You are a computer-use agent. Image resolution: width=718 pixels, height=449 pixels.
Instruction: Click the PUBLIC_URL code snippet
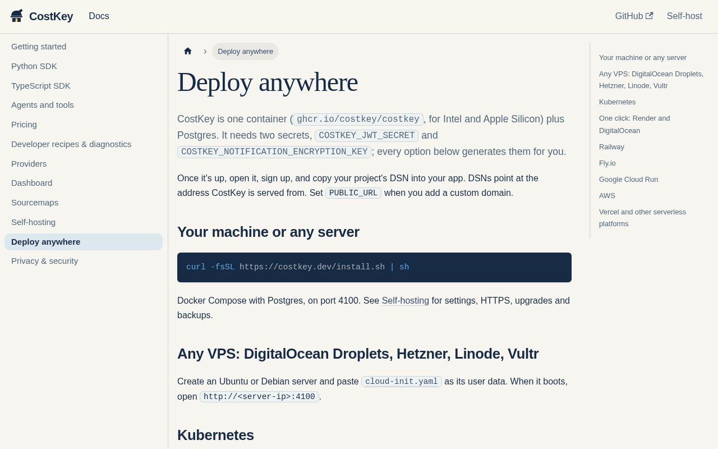[353, 193]
